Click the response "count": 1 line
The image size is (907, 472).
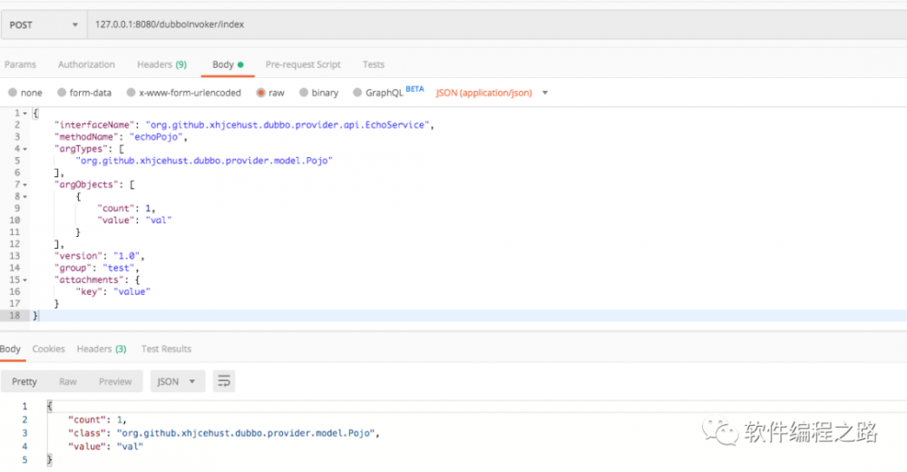pos(97,419)
